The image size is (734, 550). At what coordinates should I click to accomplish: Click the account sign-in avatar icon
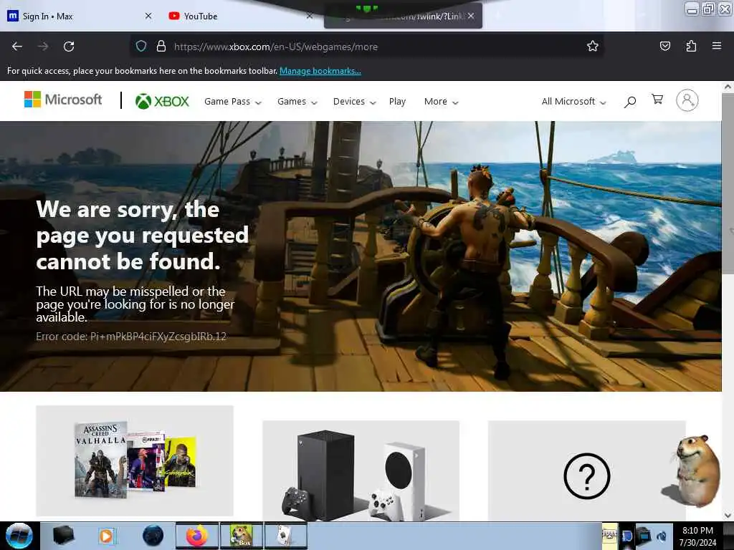click(687, 100)
